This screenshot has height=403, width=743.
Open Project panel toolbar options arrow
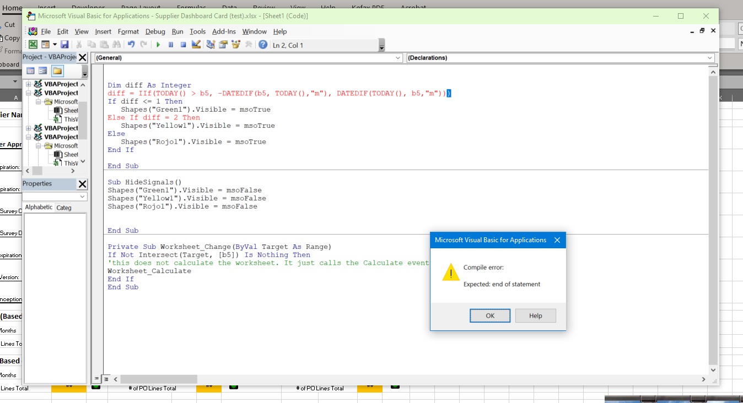84,72
